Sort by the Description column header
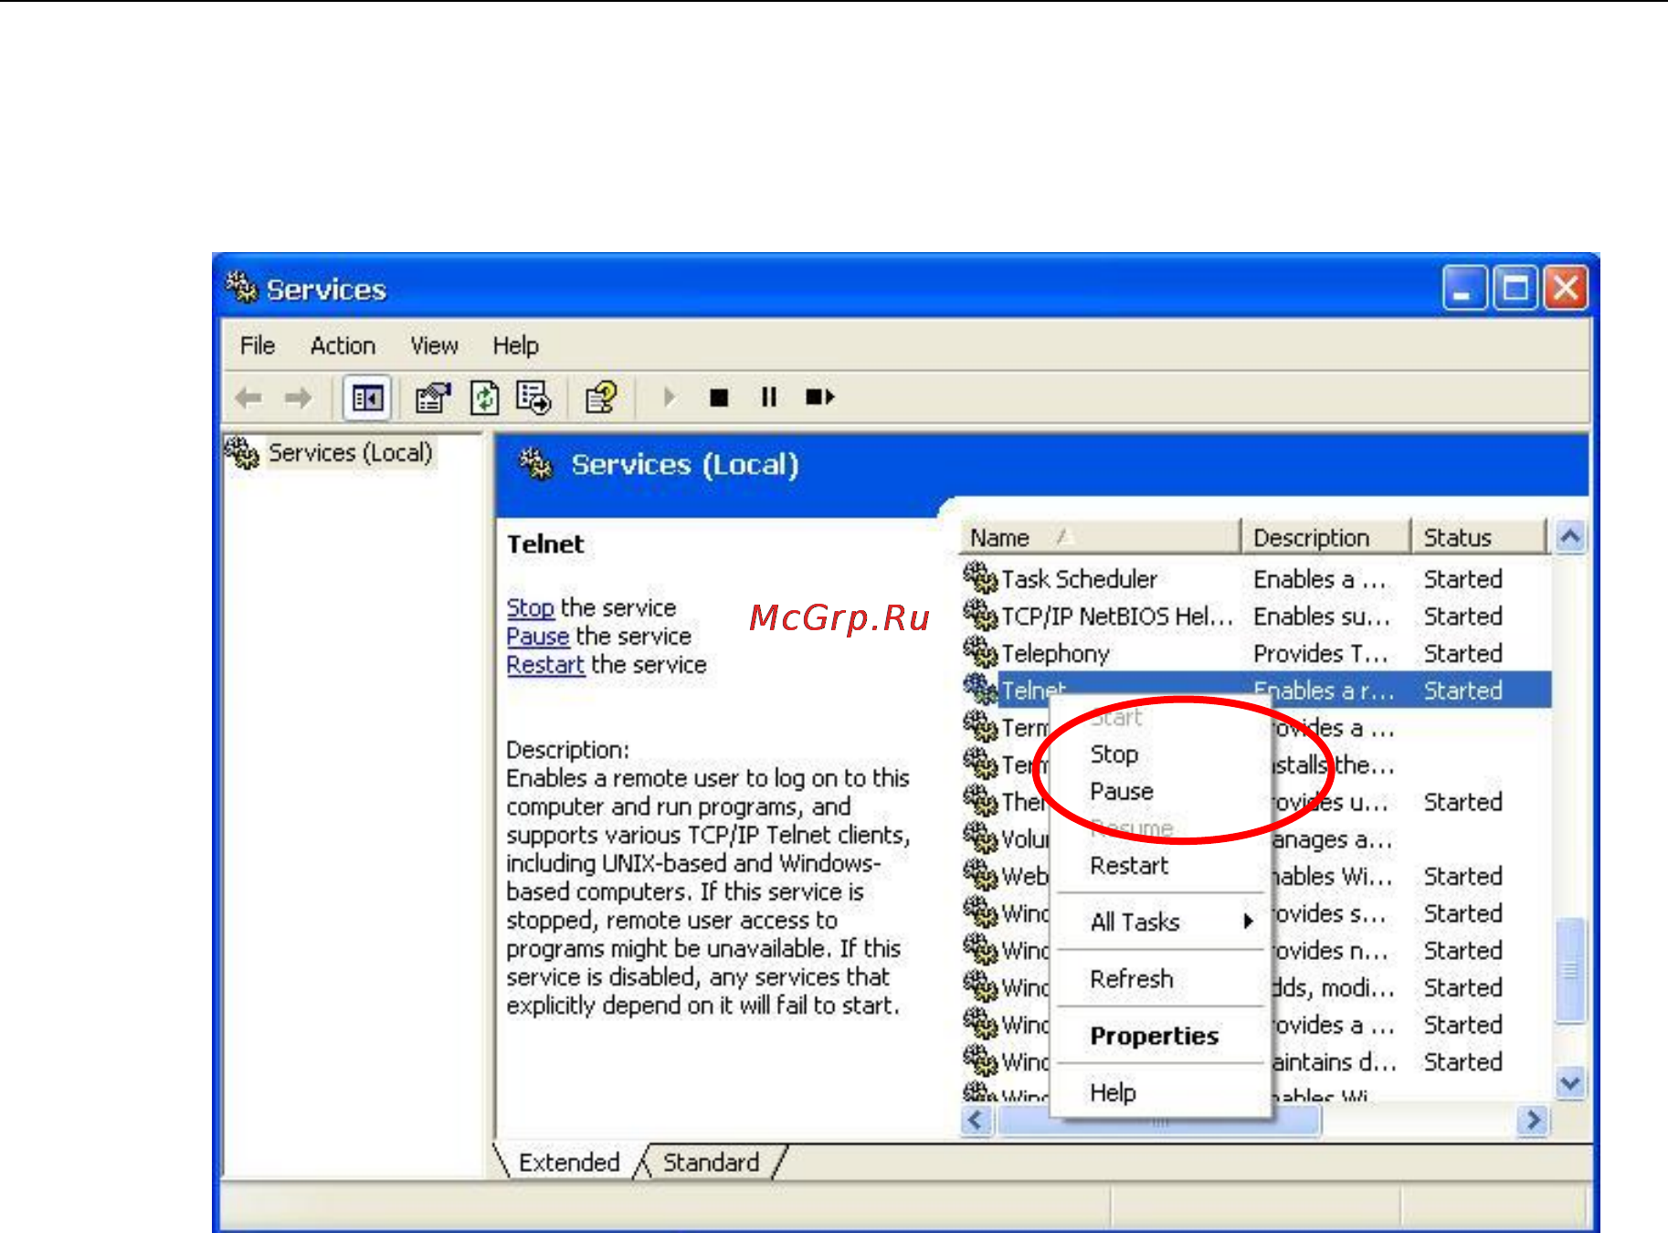1668x1233 pixels. click(x=1325, y=537)
